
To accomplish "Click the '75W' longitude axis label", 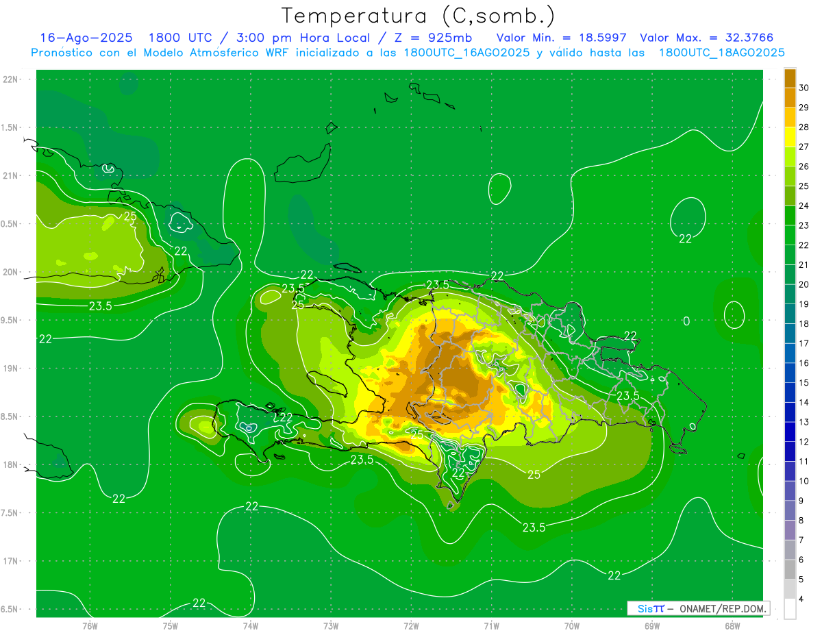I will pyautogui.click(x=170, y=626).
